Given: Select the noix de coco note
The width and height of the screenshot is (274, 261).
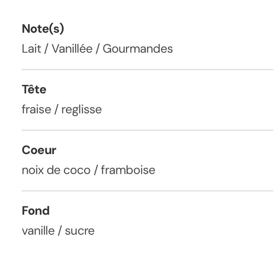Looking at the screenshot, I should (56, 170).
